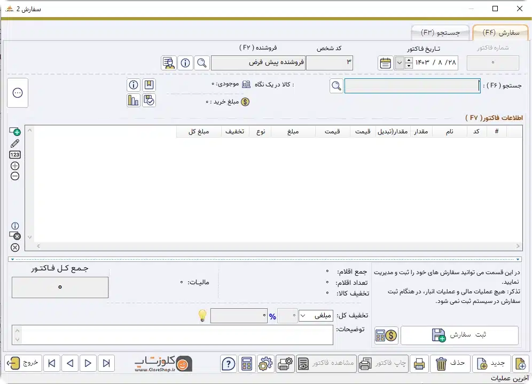Increment the invoice date value

[x=409, y=60]
